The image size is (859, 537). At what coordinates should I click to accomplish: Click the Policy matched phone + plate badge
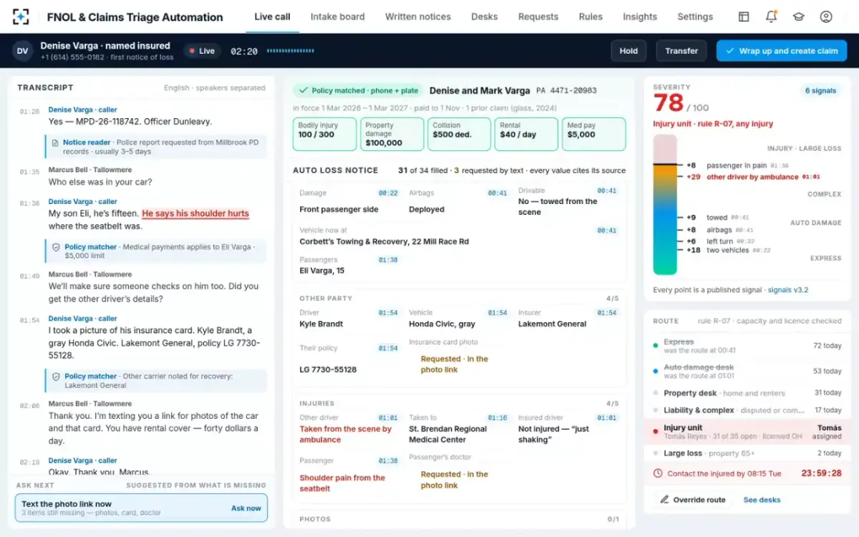358,91
